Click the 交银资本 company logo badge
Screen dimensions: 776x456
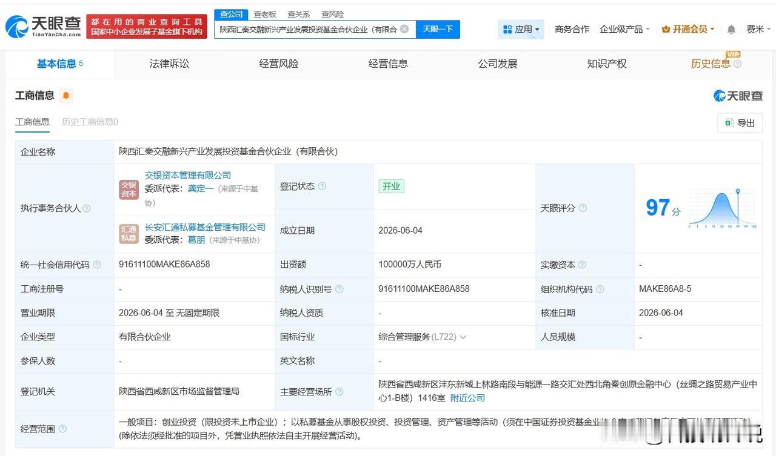pos(129,189)
